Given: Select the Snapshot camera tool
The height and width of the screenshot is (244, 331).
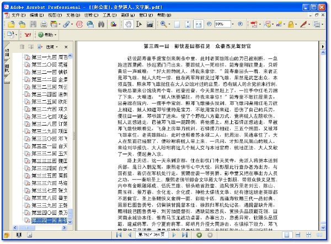Looking at the screenshot, I should (x=150, y=24).
